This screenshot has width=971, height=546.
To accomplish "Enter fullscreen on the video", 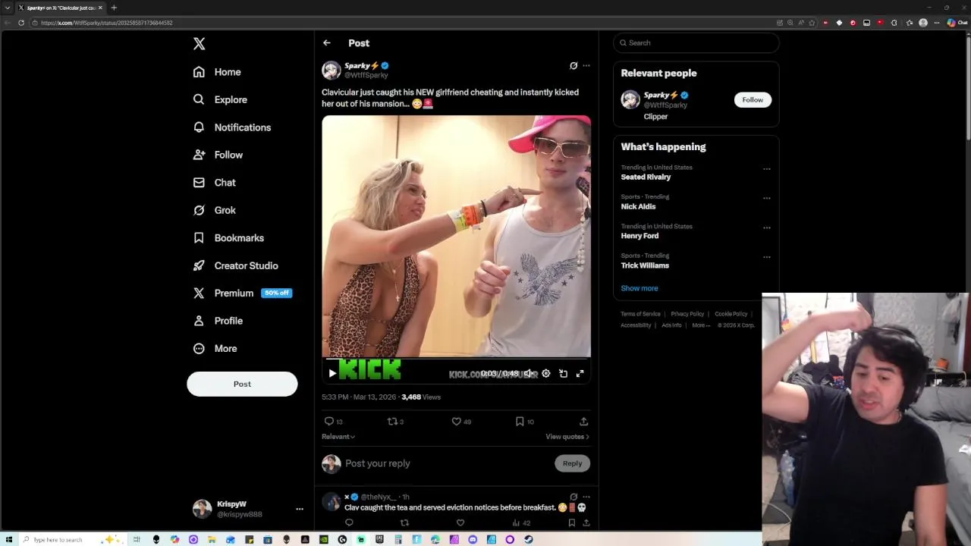I will click(580, 373).
